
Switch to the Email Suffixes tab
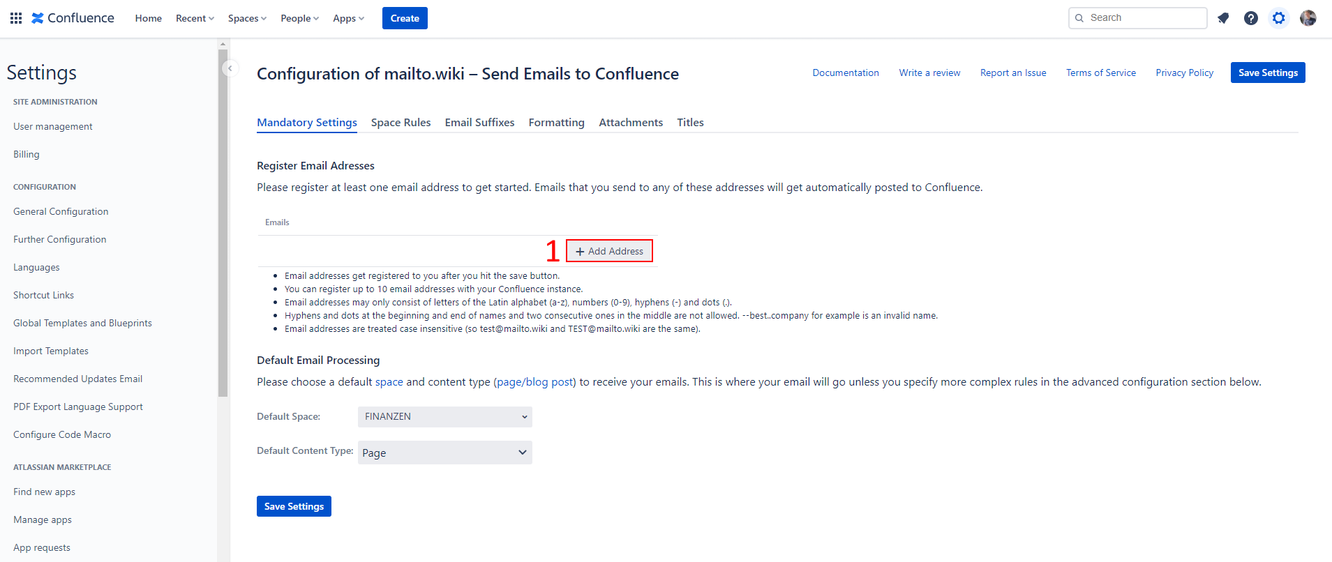(x=480, y=123)
